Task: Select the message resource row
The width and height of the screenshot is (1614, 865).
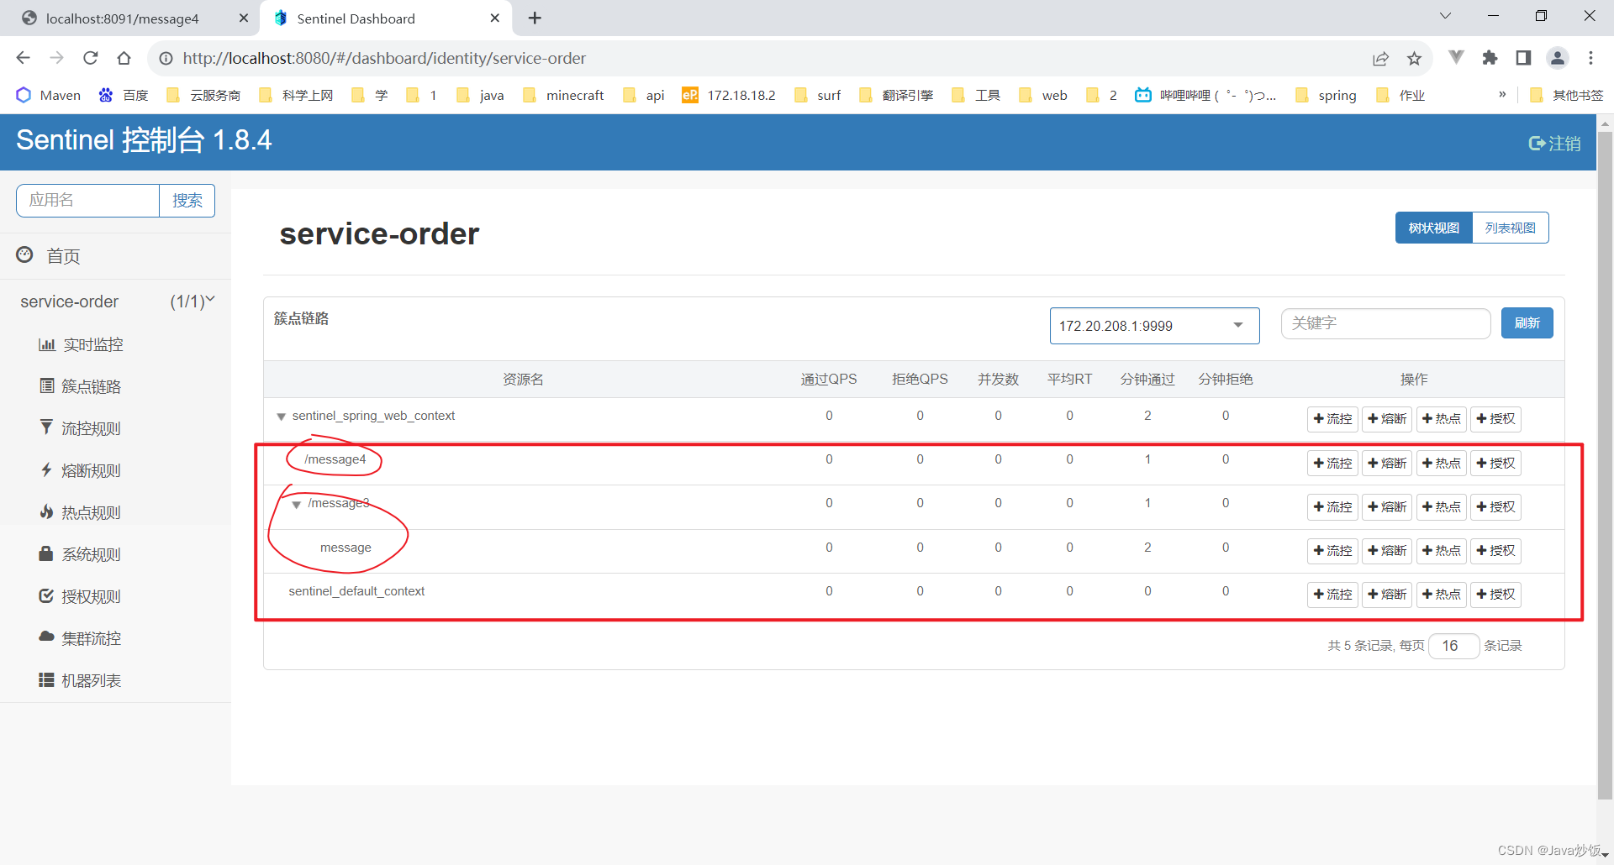Action: pyautogui.click(x=914, y=551)
